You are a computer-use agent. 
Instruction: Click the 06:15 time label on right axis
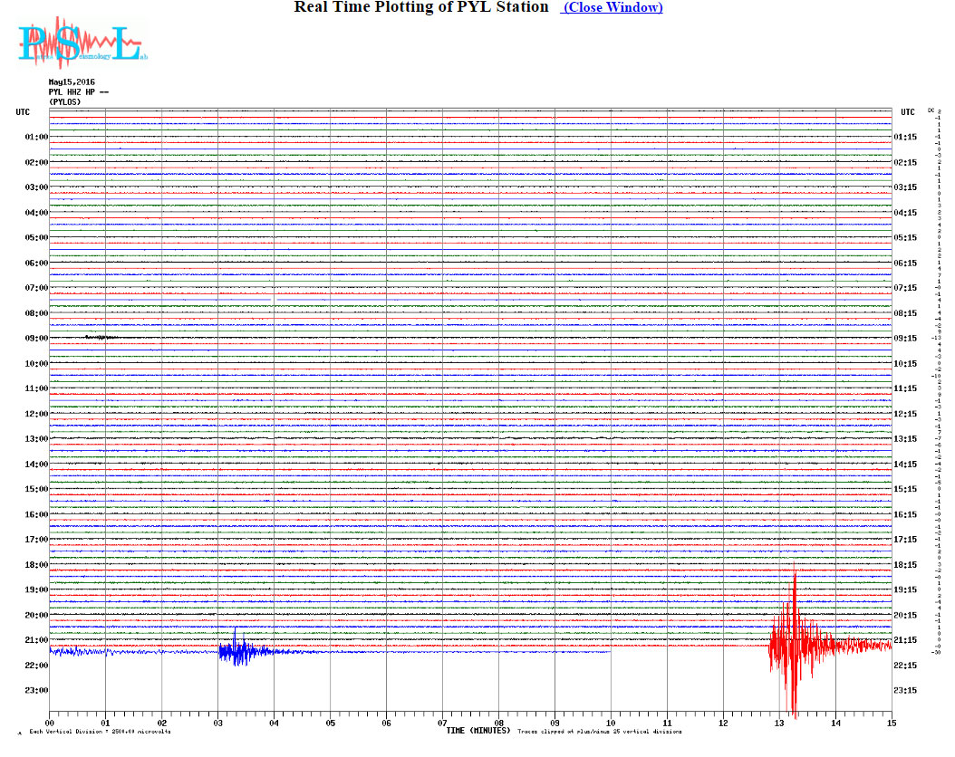[907, 264]
